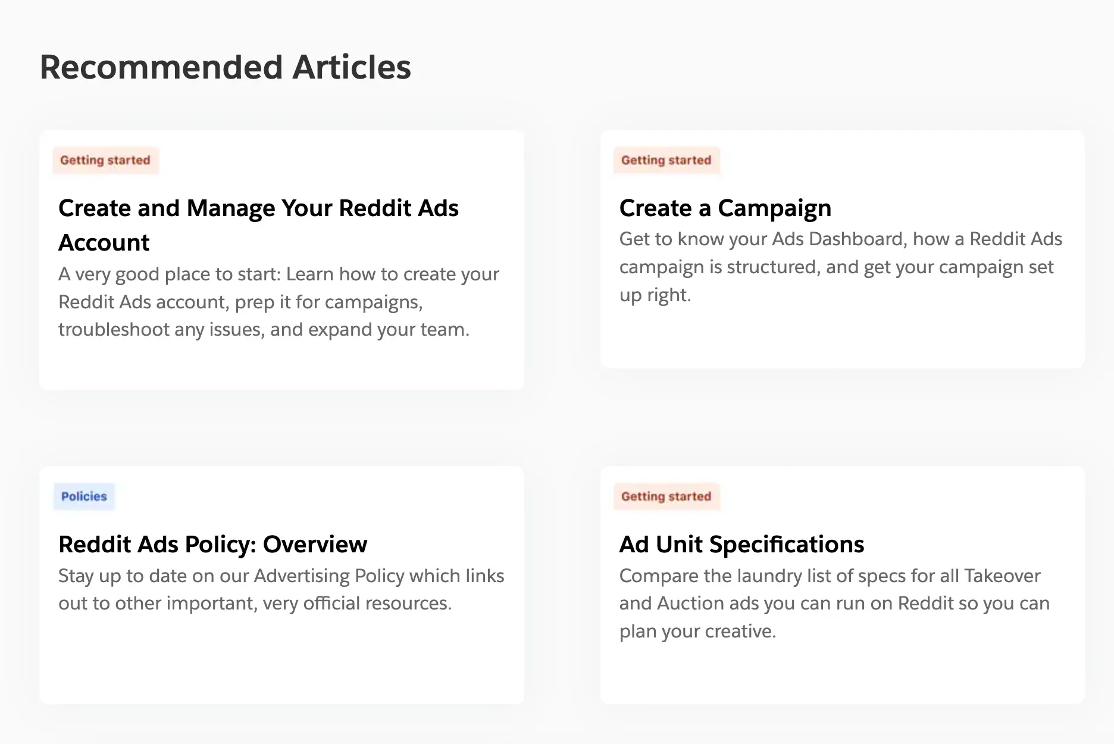Click description starting 'Stay up to date'

click(281, 590)
